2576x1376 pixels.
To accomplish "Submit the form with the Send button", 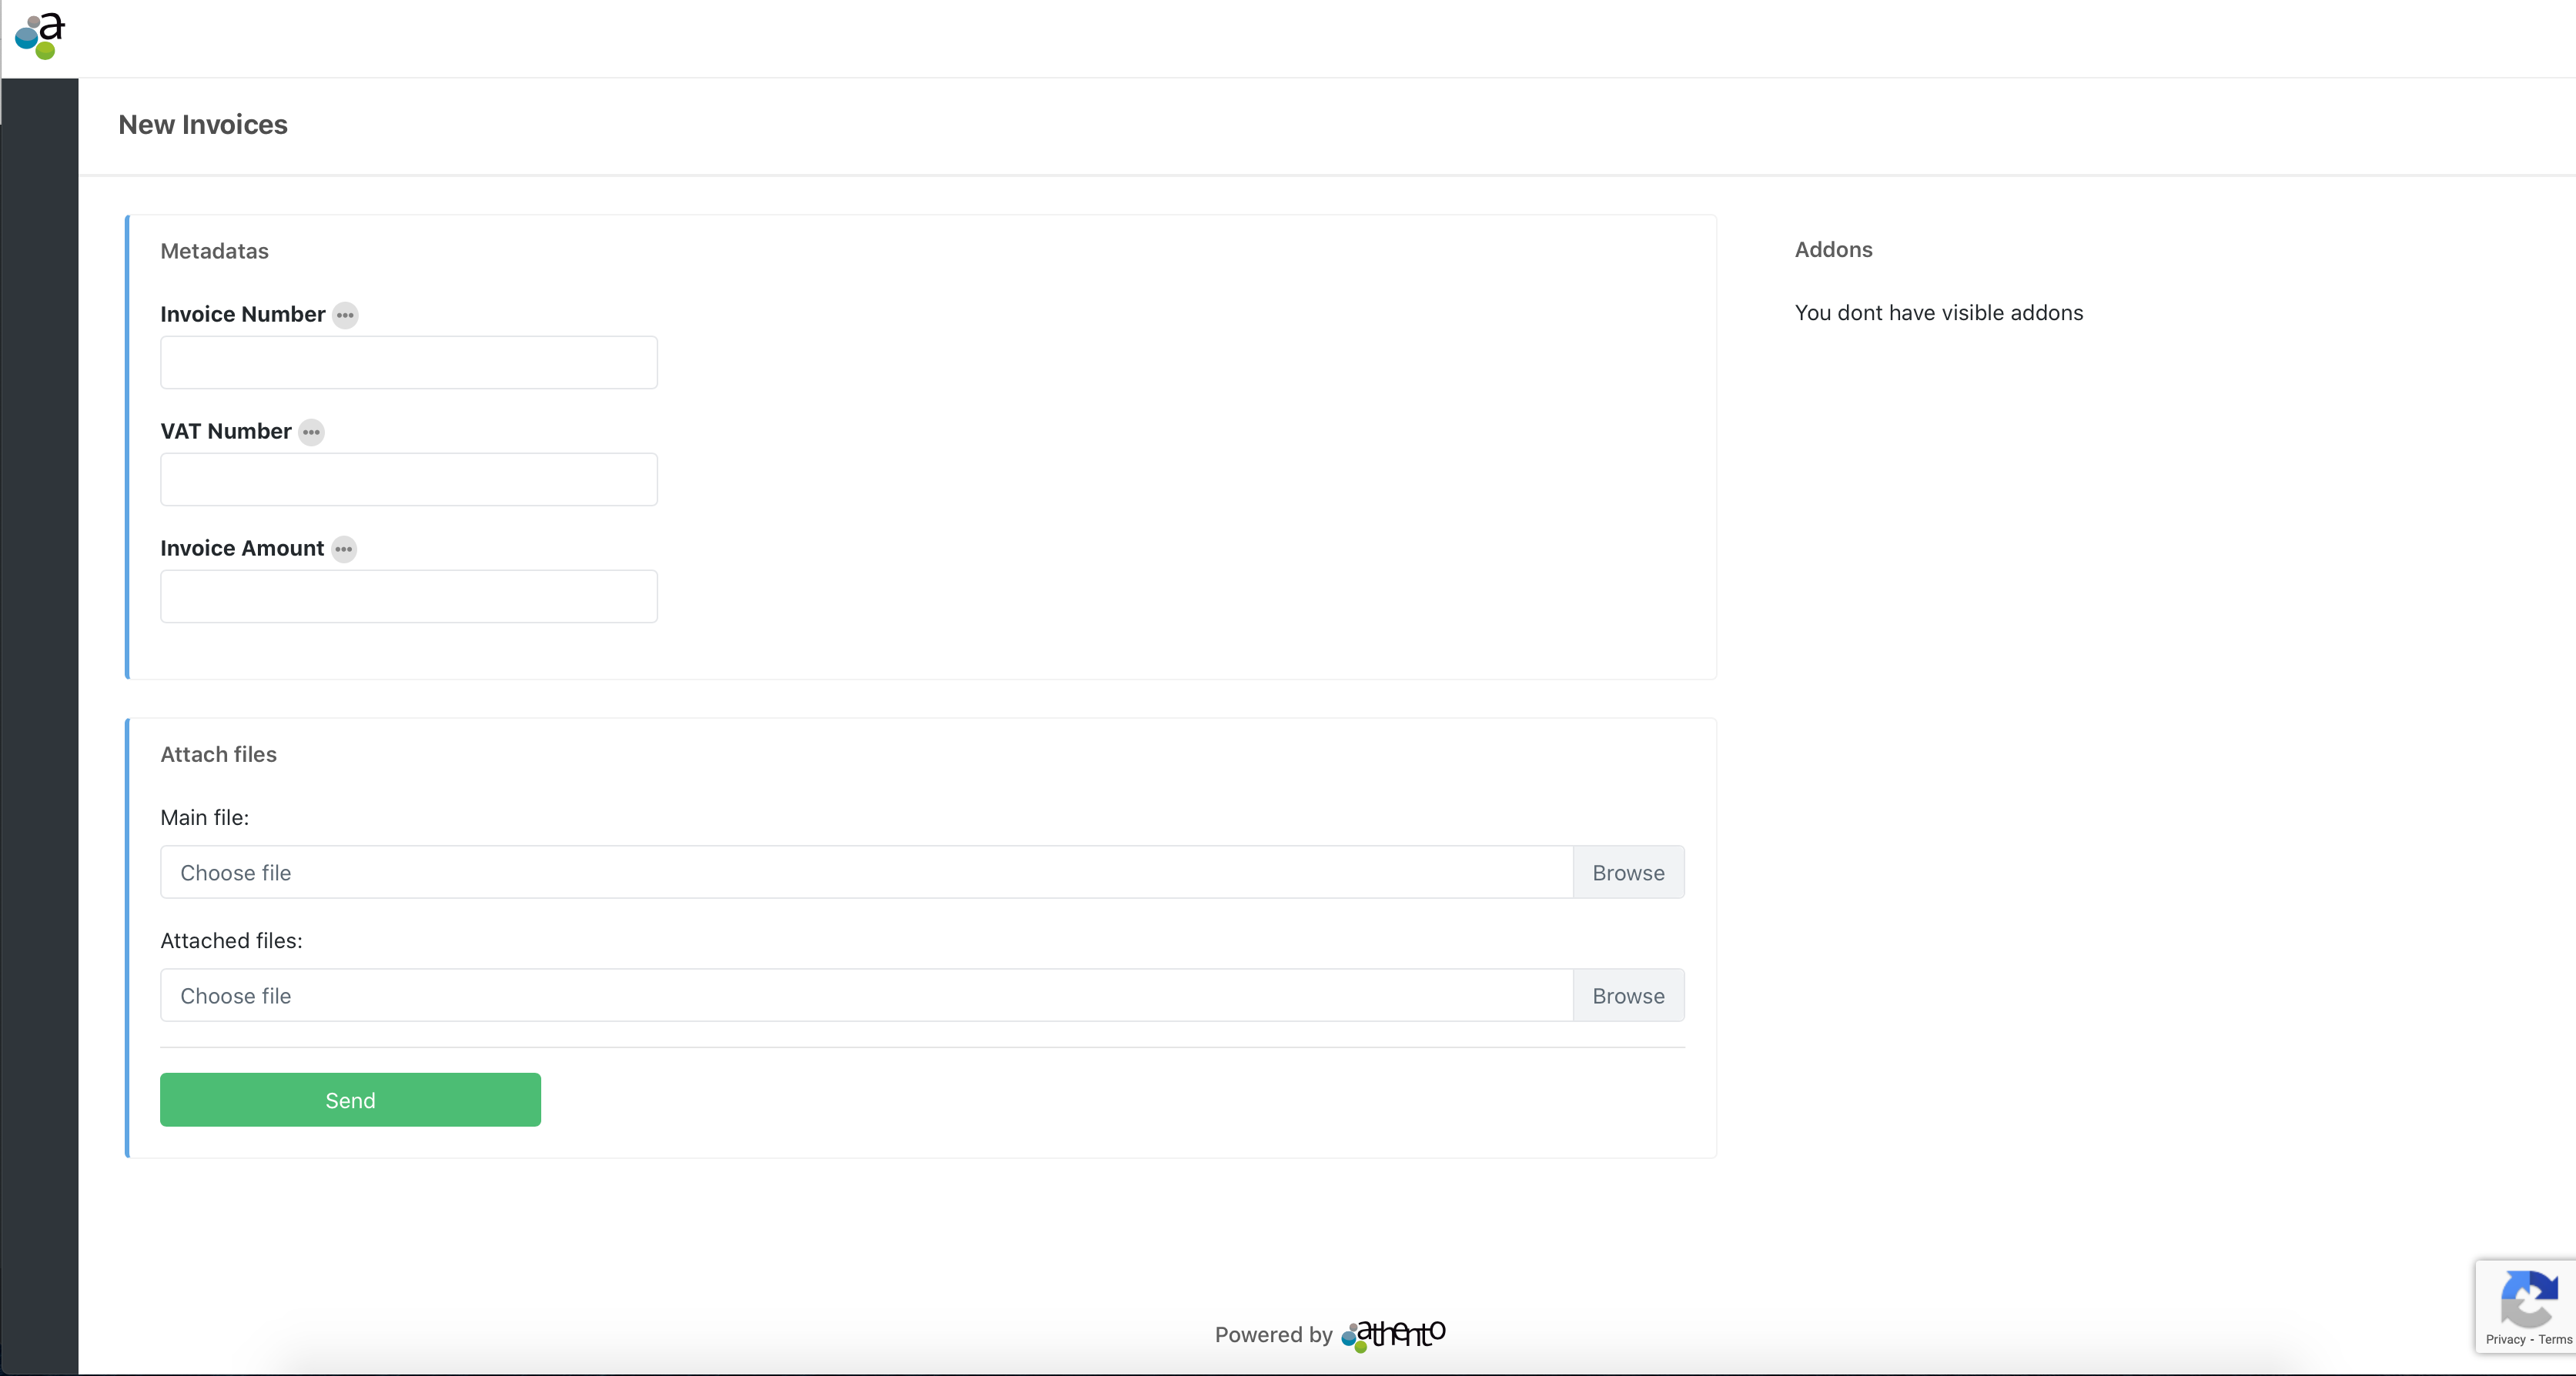I will click(x=350, y=1099).
